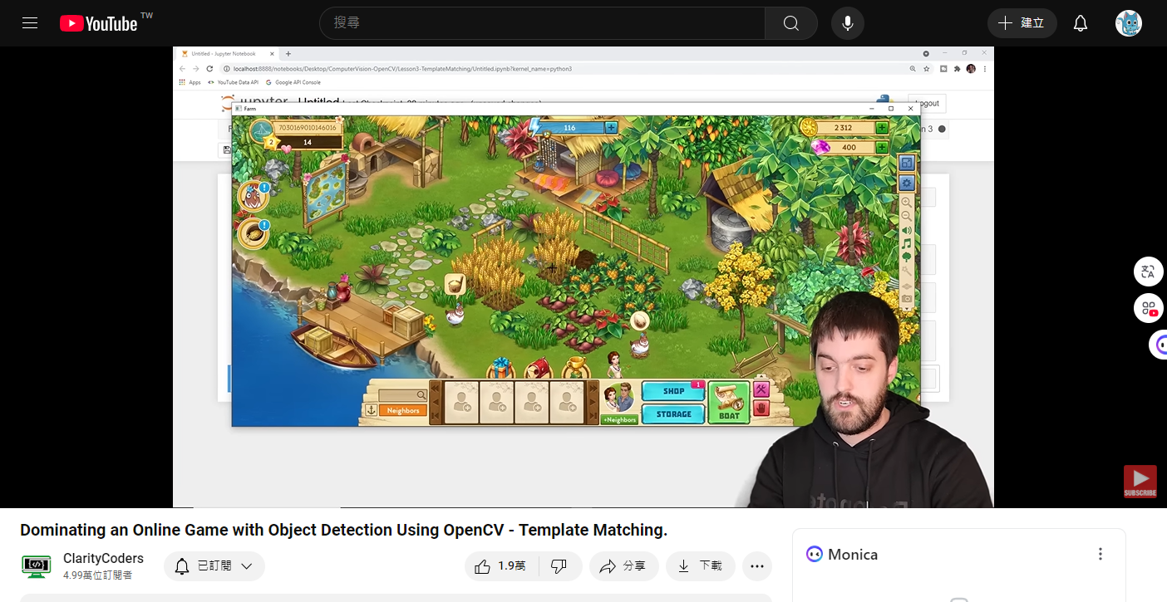The image size is (1167, 602).
Task: Like the video showing 1.9萬
Action: (x=500, y=566)
